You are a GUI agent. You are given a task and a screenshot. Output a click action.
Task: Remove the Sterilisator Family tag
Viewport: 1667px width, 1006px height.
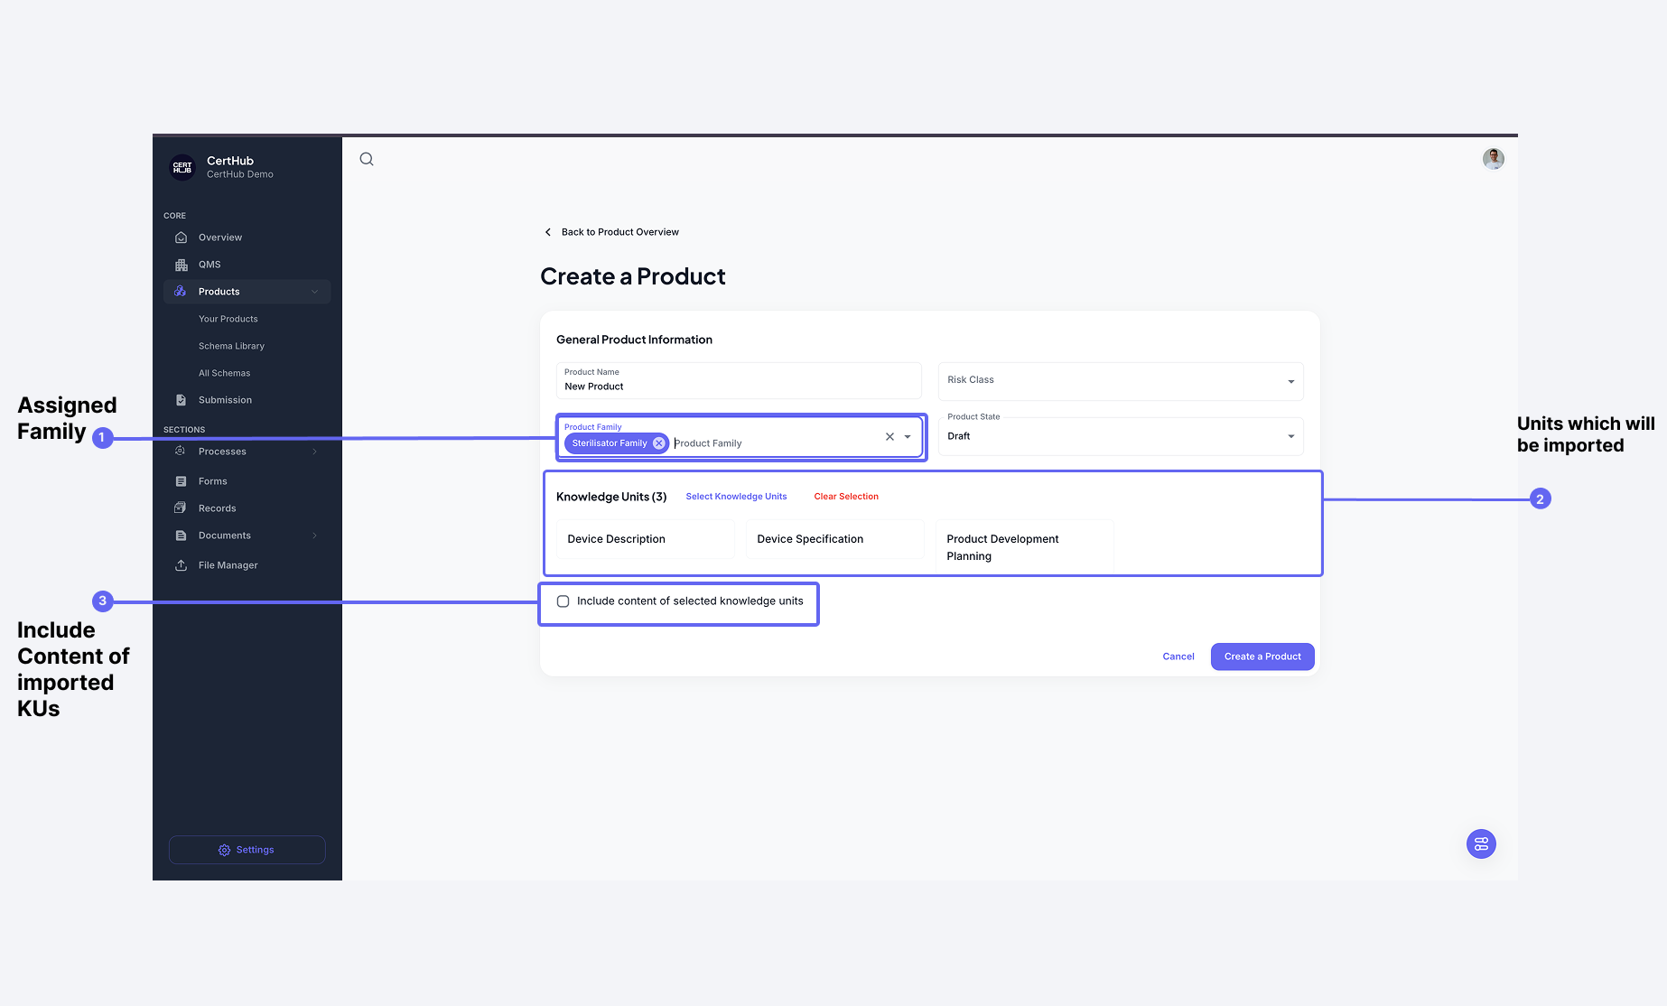click(x=658, y=442)
